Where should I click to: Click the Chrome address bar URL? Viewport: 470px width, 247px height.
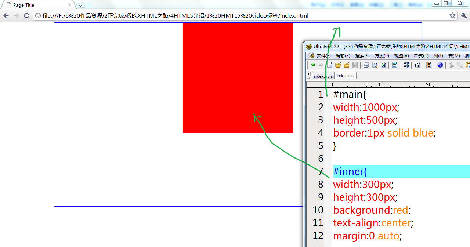[176, 16]
